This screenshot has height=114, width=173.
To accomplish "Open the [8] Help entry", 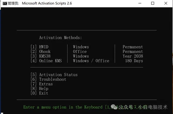I will (39, 88).
